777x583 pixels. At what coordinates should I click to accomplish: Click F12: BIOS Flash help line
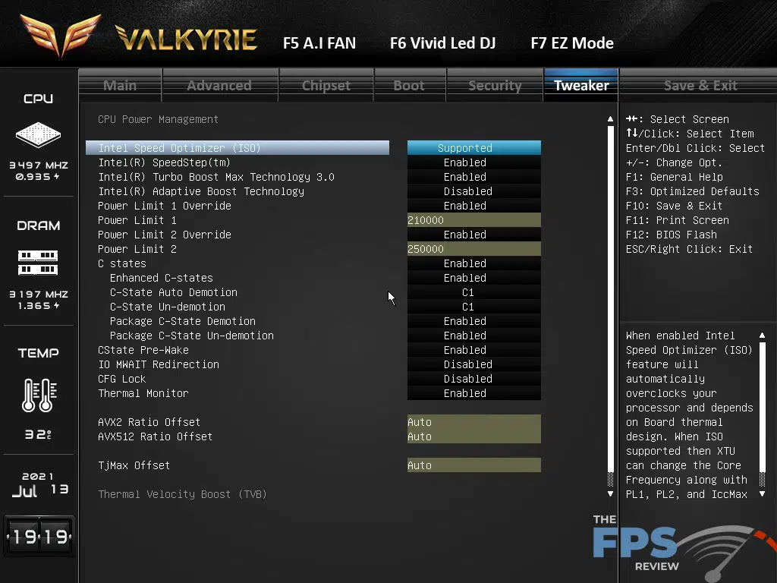coord(671,234)
